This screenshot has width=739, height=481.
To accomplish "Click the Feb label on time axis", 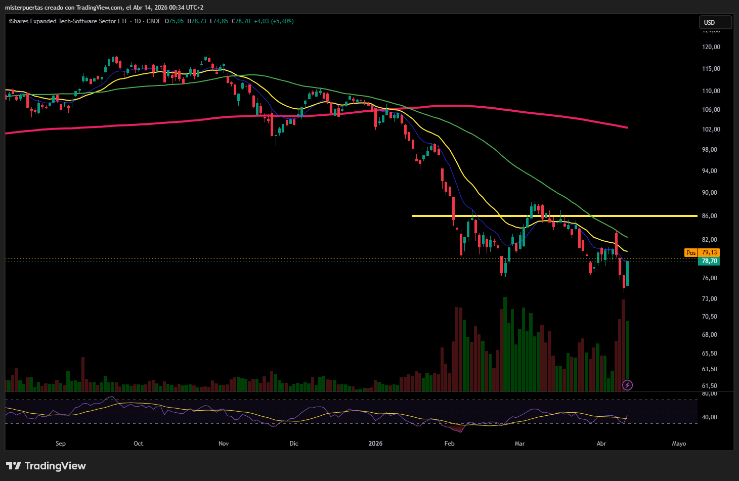I will click(449, 444).
